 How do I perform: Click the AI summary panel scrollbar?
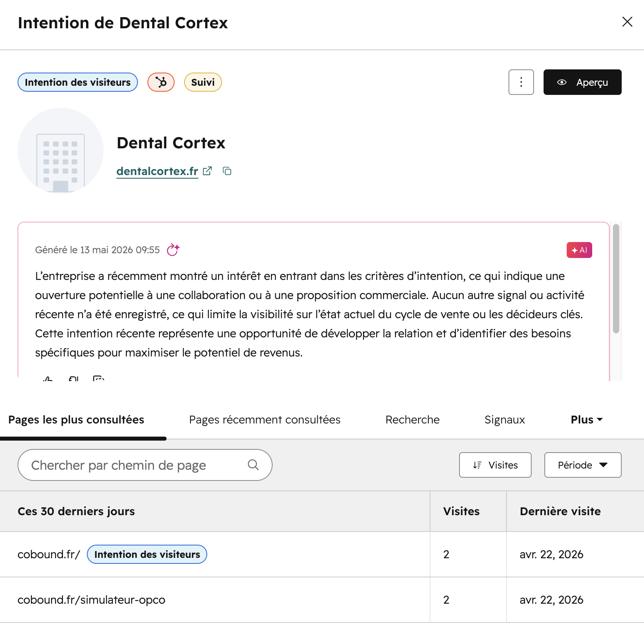616,279
